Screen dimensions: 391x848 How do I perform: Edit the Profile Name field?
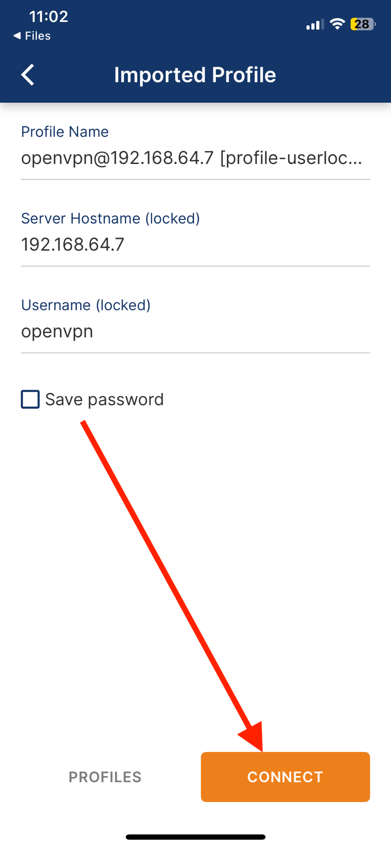(191, 158)
